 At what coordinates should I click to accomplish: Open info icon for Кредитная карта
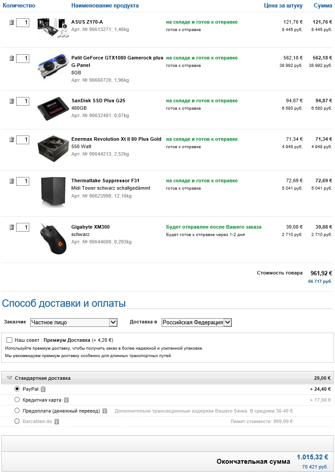66,400
